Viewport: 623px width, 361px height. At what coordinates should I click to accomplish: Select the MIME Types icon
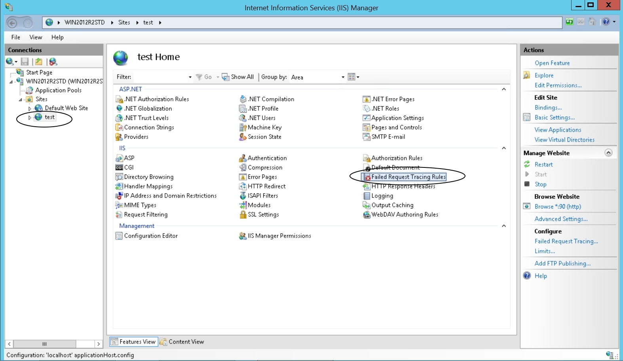point(119,205)
